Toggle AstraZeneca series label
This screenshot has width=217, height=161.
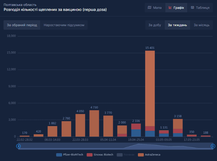point(153,155)
